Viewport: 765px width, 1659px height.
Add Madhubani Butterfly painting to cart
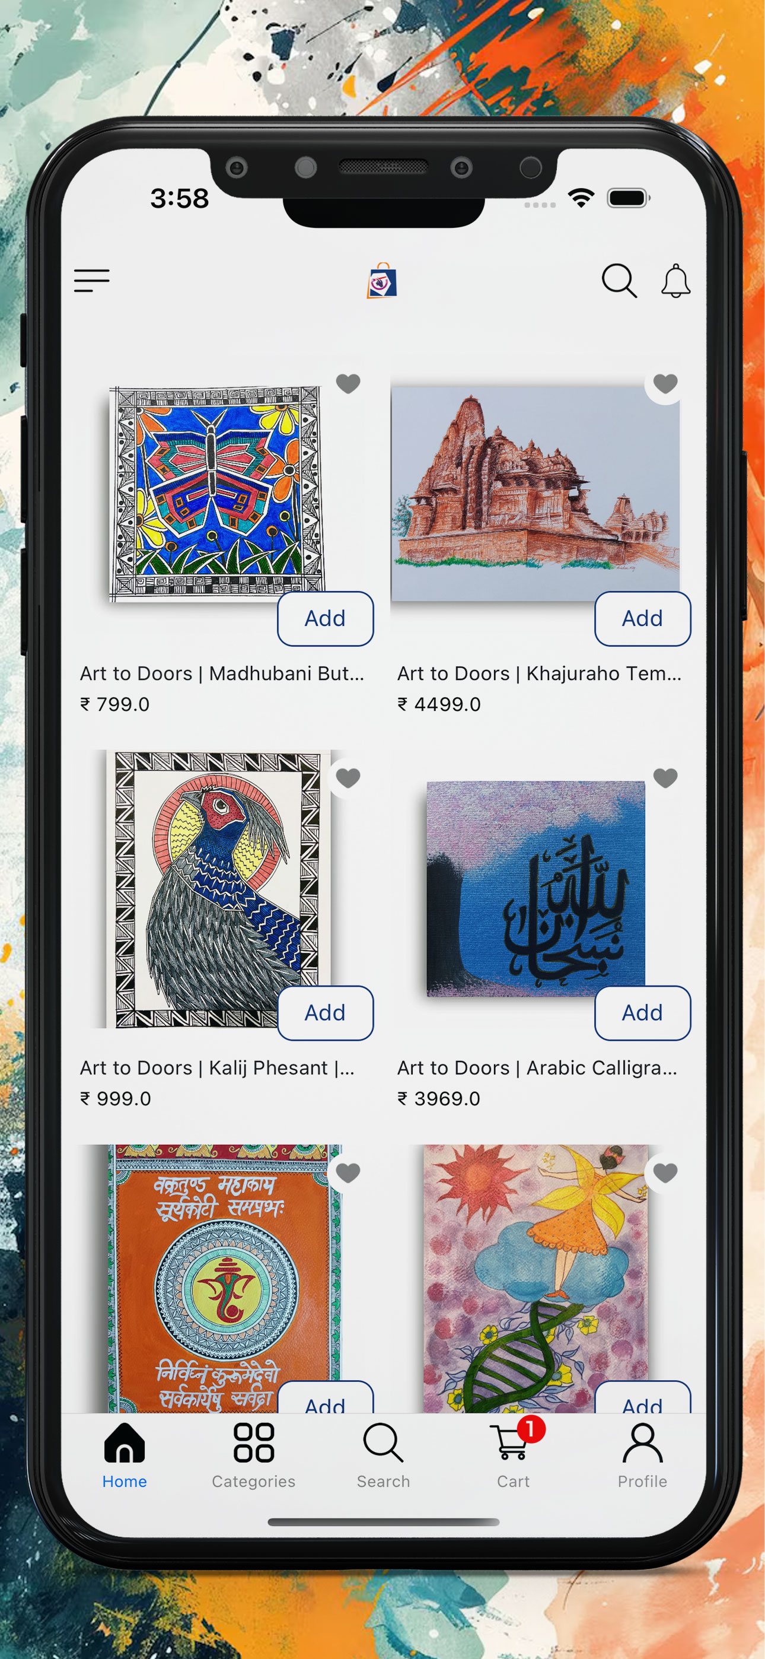(325, 618)
